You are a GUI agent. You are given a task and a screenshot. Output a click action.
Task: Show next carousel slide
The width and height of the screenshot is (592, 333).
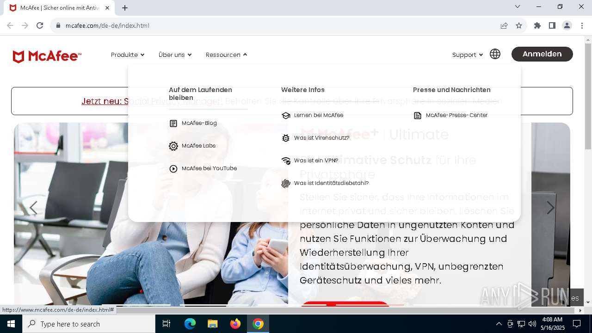[x=550, y=208]
